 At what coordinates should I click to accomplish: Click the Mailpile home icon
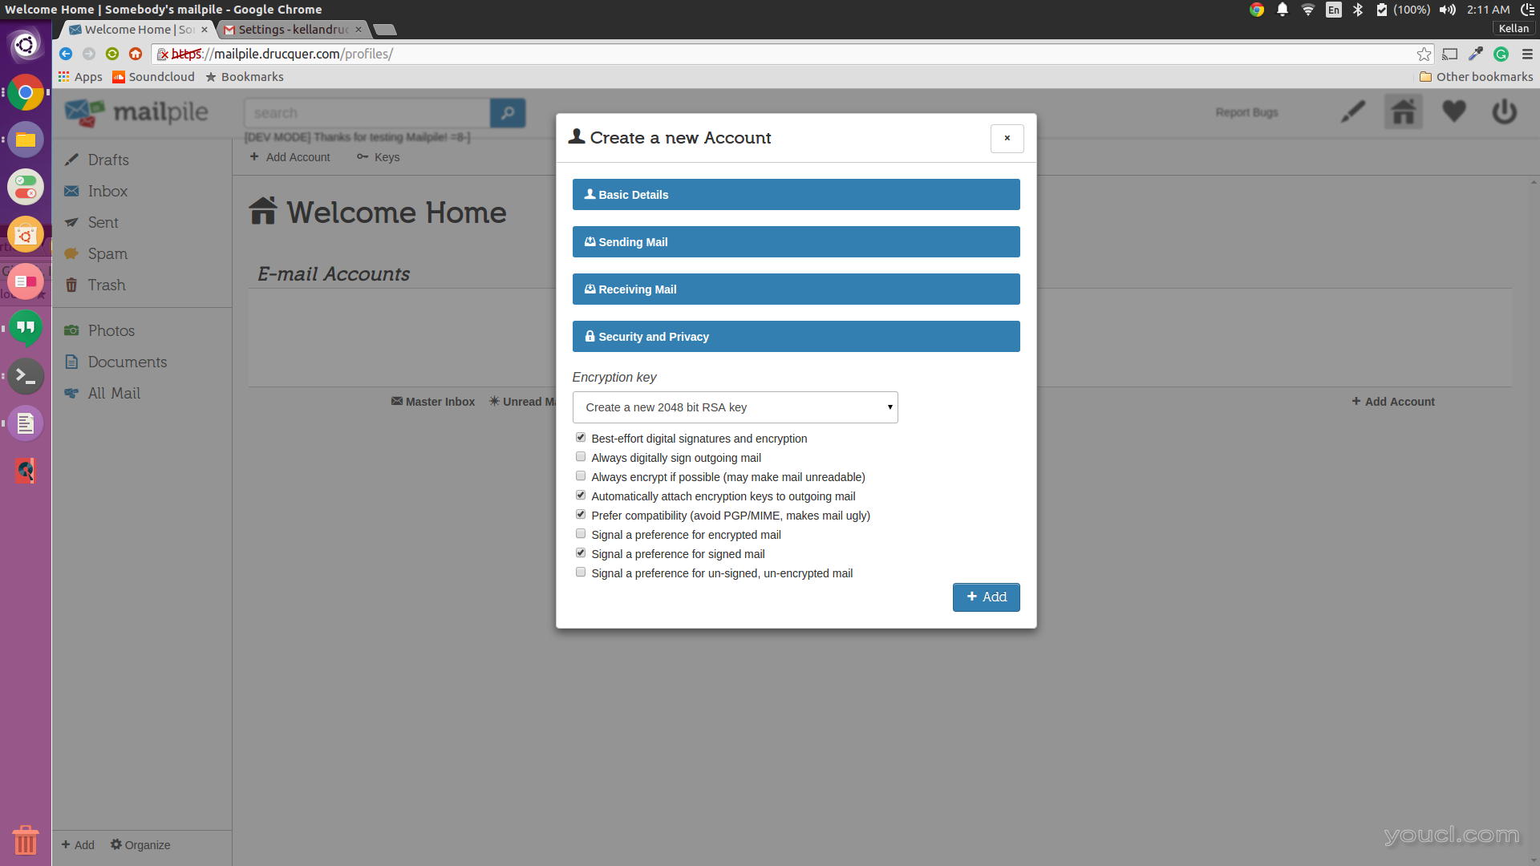pos(1404,112)
